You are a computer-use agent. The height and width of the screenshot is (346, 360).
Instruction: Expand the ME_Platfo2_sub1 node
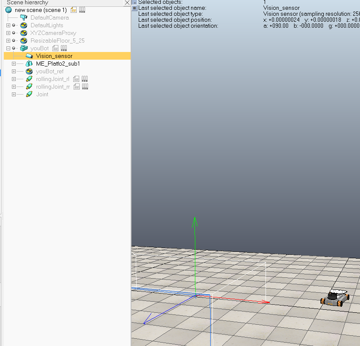pyautogui.click(x=14, y=63)
